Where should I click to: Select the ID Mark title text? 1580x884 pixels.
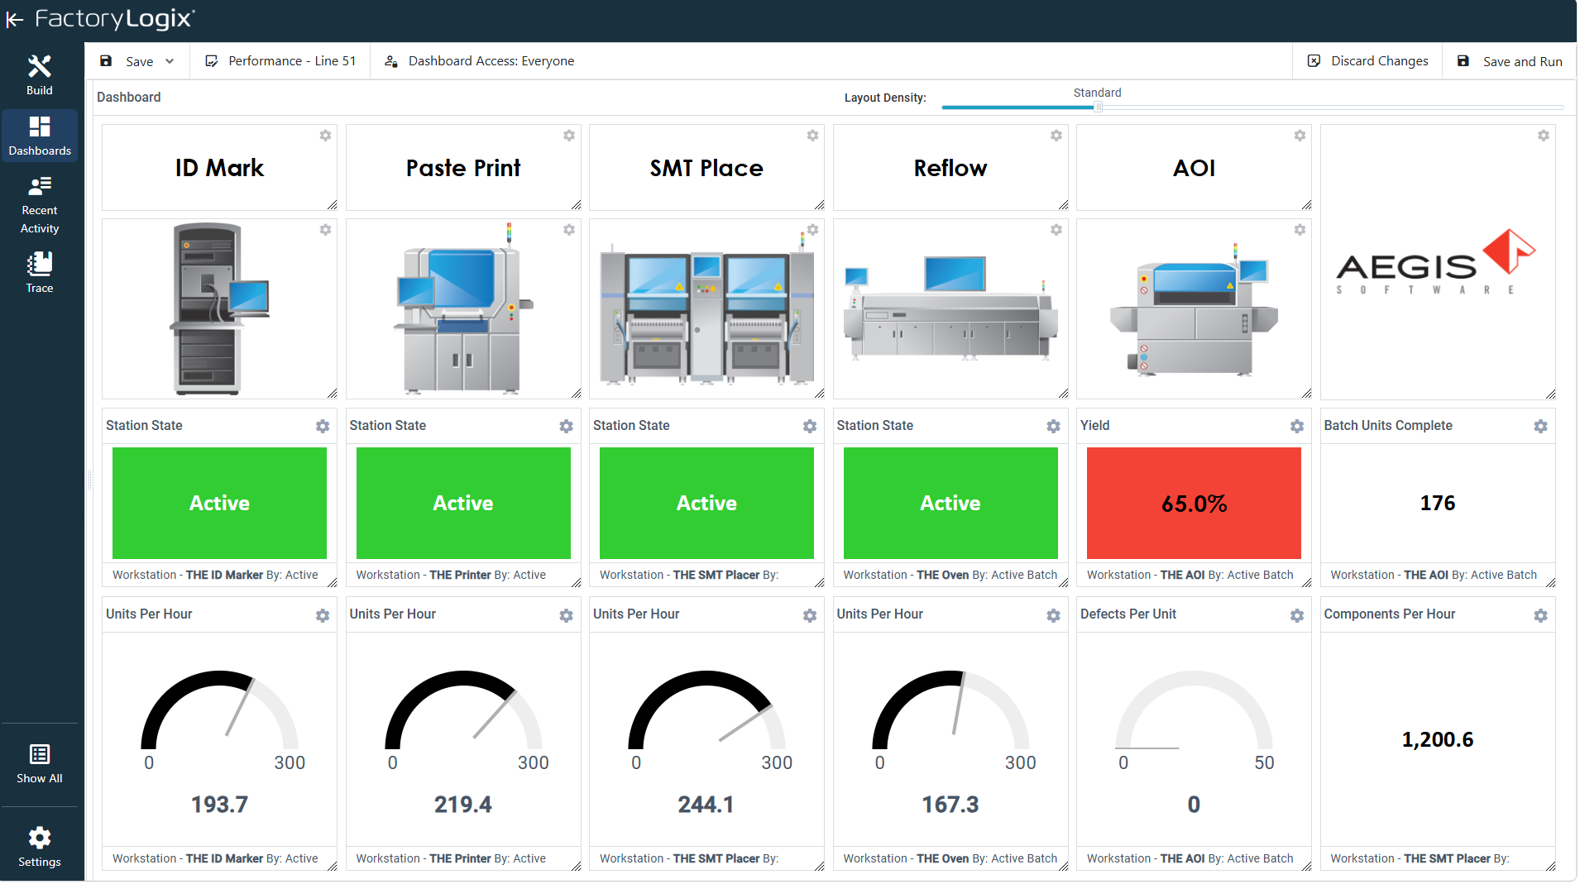(x=219, y=168)
